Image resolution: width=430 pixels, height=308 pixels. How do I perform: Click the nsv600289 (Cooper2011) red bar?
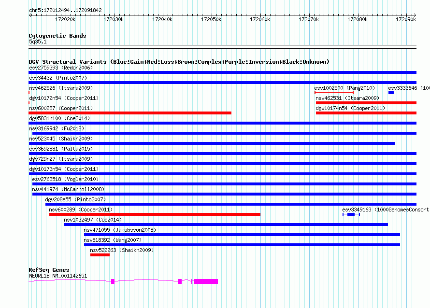[x=155, y=214]
